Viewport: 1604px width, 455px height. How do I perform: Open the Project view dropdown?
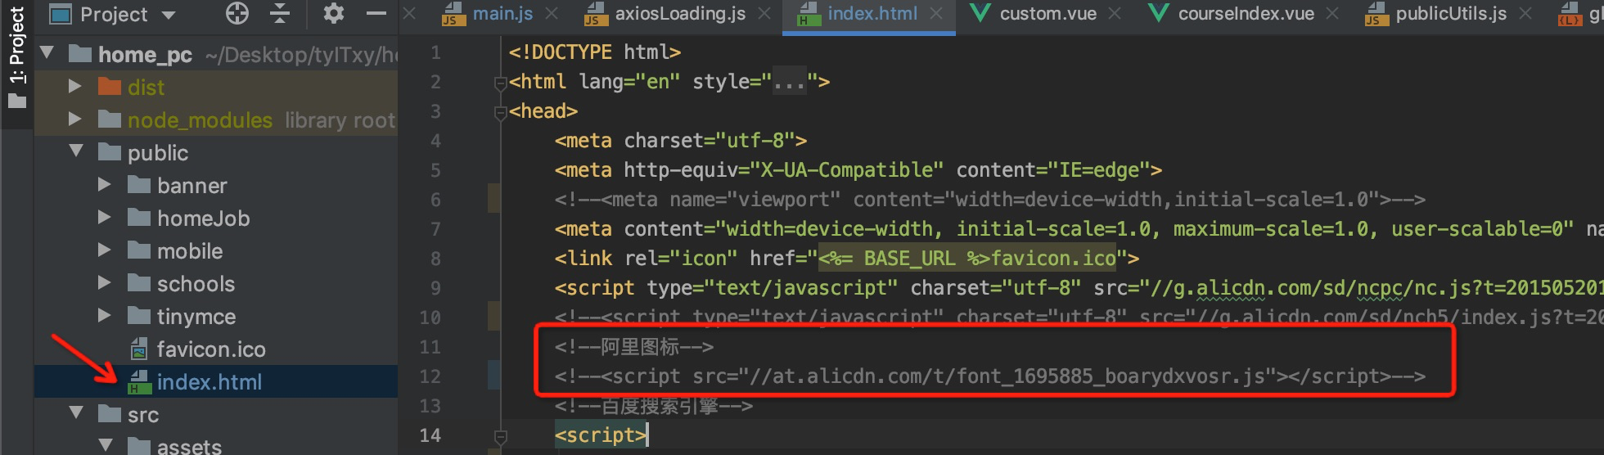click(112, 14)
